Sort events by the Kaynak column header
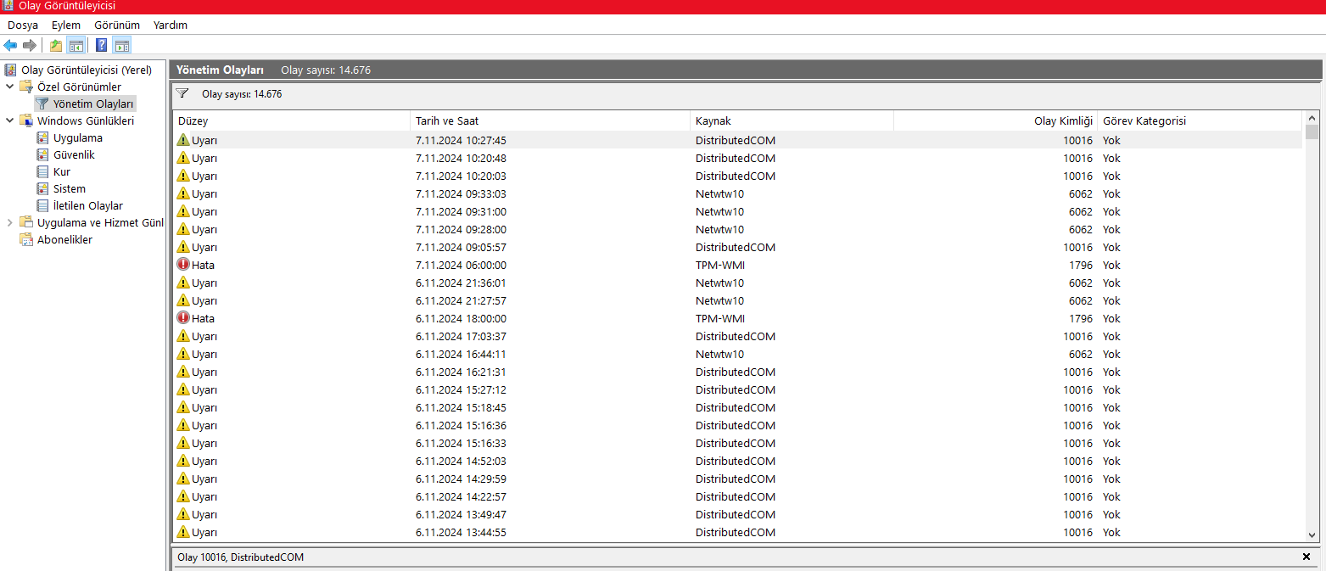This screenshot has height=571, width=1326. [792, 120]
